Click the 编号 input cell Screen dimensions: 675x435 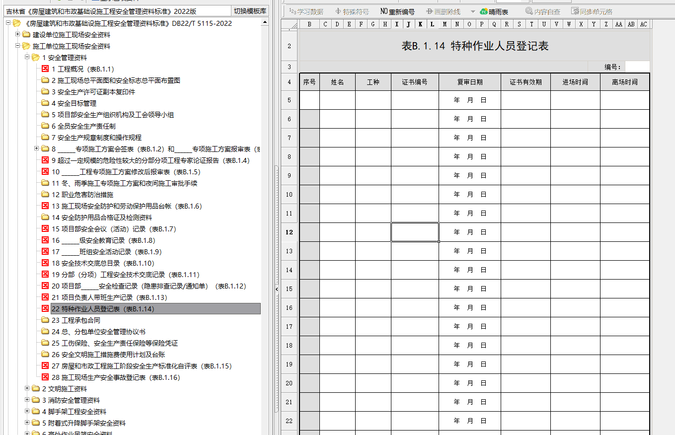click(637, 67)
